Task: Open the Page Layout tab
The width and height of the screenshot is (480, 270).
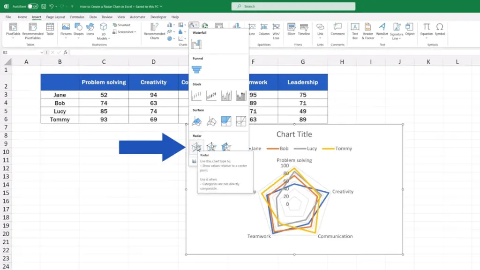Action: tap(55, 17)
